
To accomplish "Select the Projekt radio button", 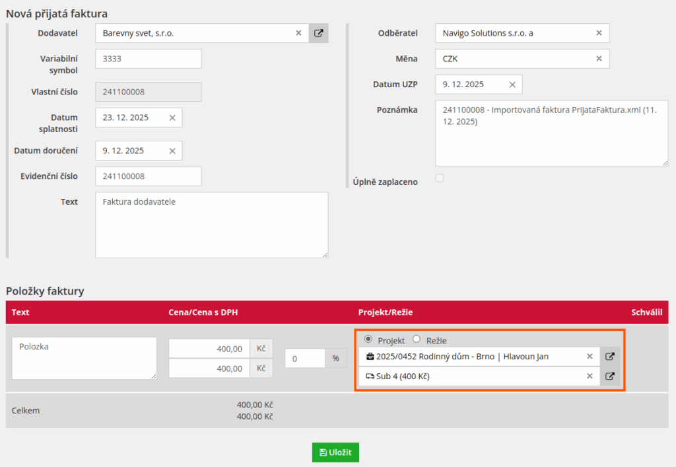I will tap(368, 340).
